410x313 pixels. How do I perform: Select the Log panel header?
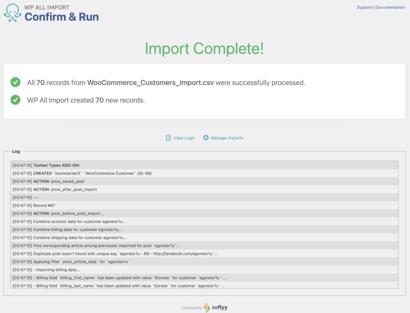pos(16,151)
